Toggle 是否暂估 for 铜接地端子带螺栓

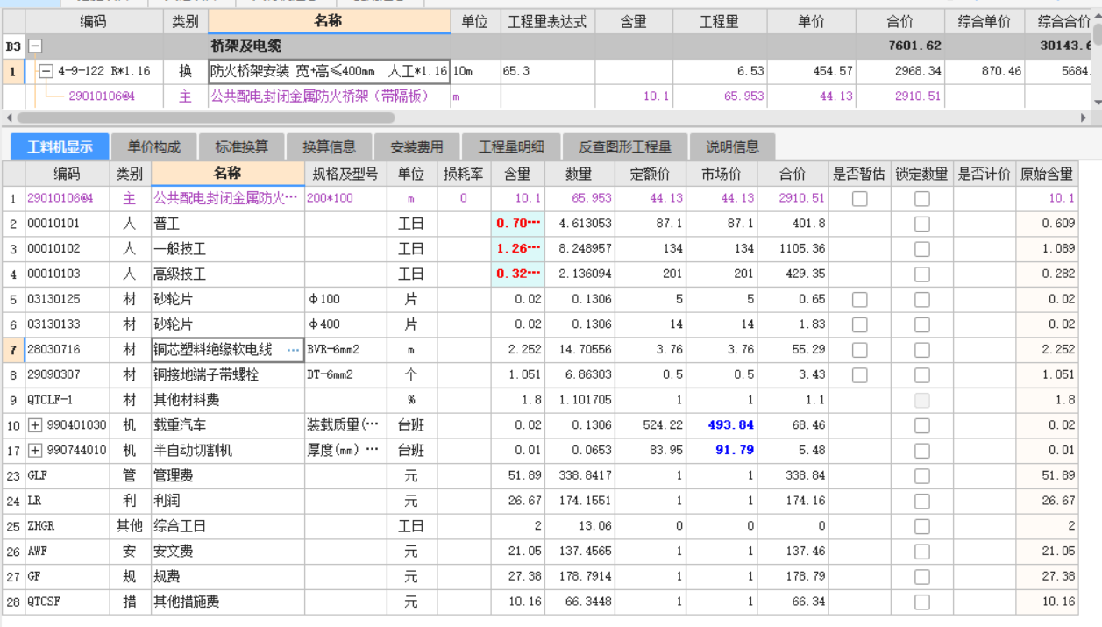point(860,375)
